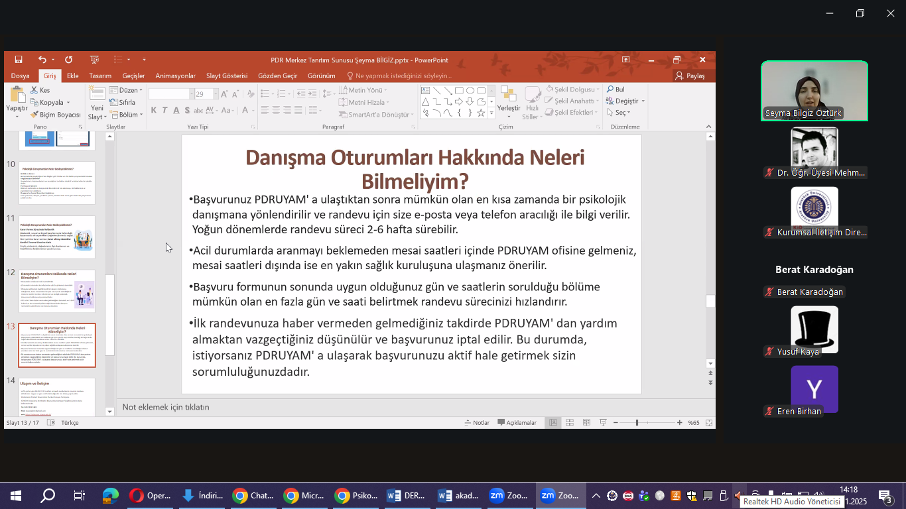Image resolution: width=906 pixels, height=509 pixels.
Task: Toggle the Notlar notes pane
Action: click(x=476, y=423)
